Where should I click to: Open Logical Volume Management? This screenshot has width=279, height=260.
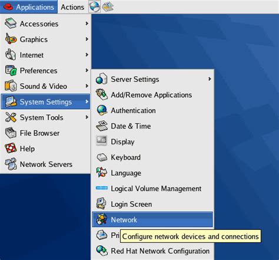[152, 189]
